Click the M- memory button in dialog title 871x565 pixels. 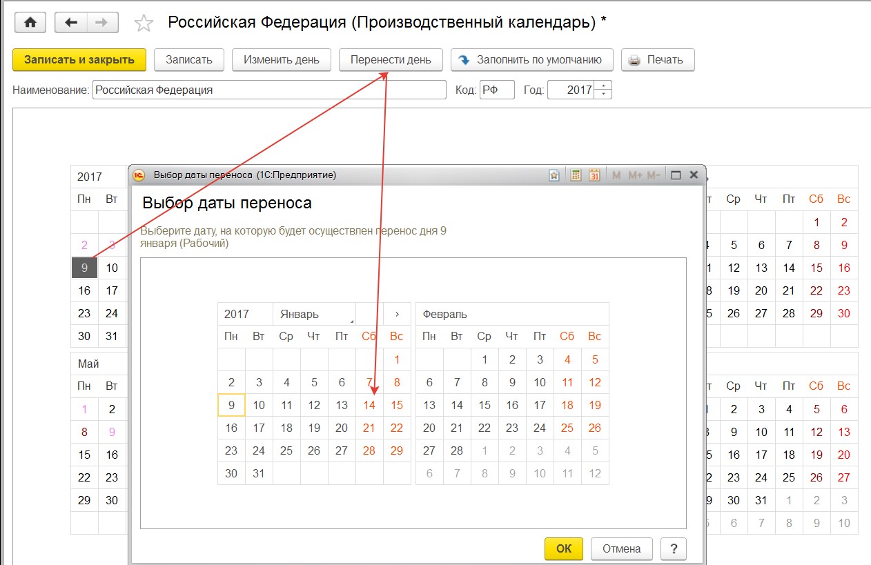[x=654, y=175]
